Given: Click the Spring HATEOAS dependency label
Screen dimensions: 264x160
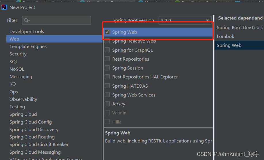Looking at the screenshot, I should click(130, 86).
